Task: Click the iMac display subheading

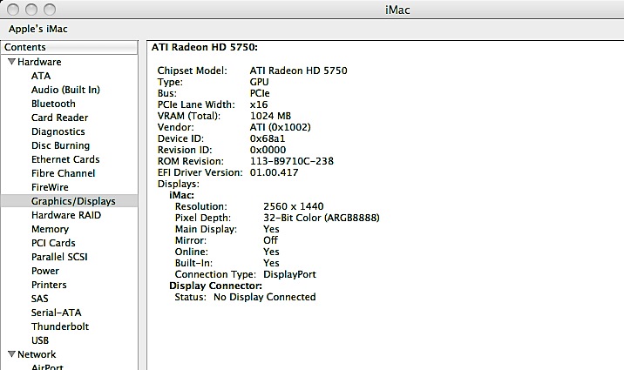Action: coord(181,195)
